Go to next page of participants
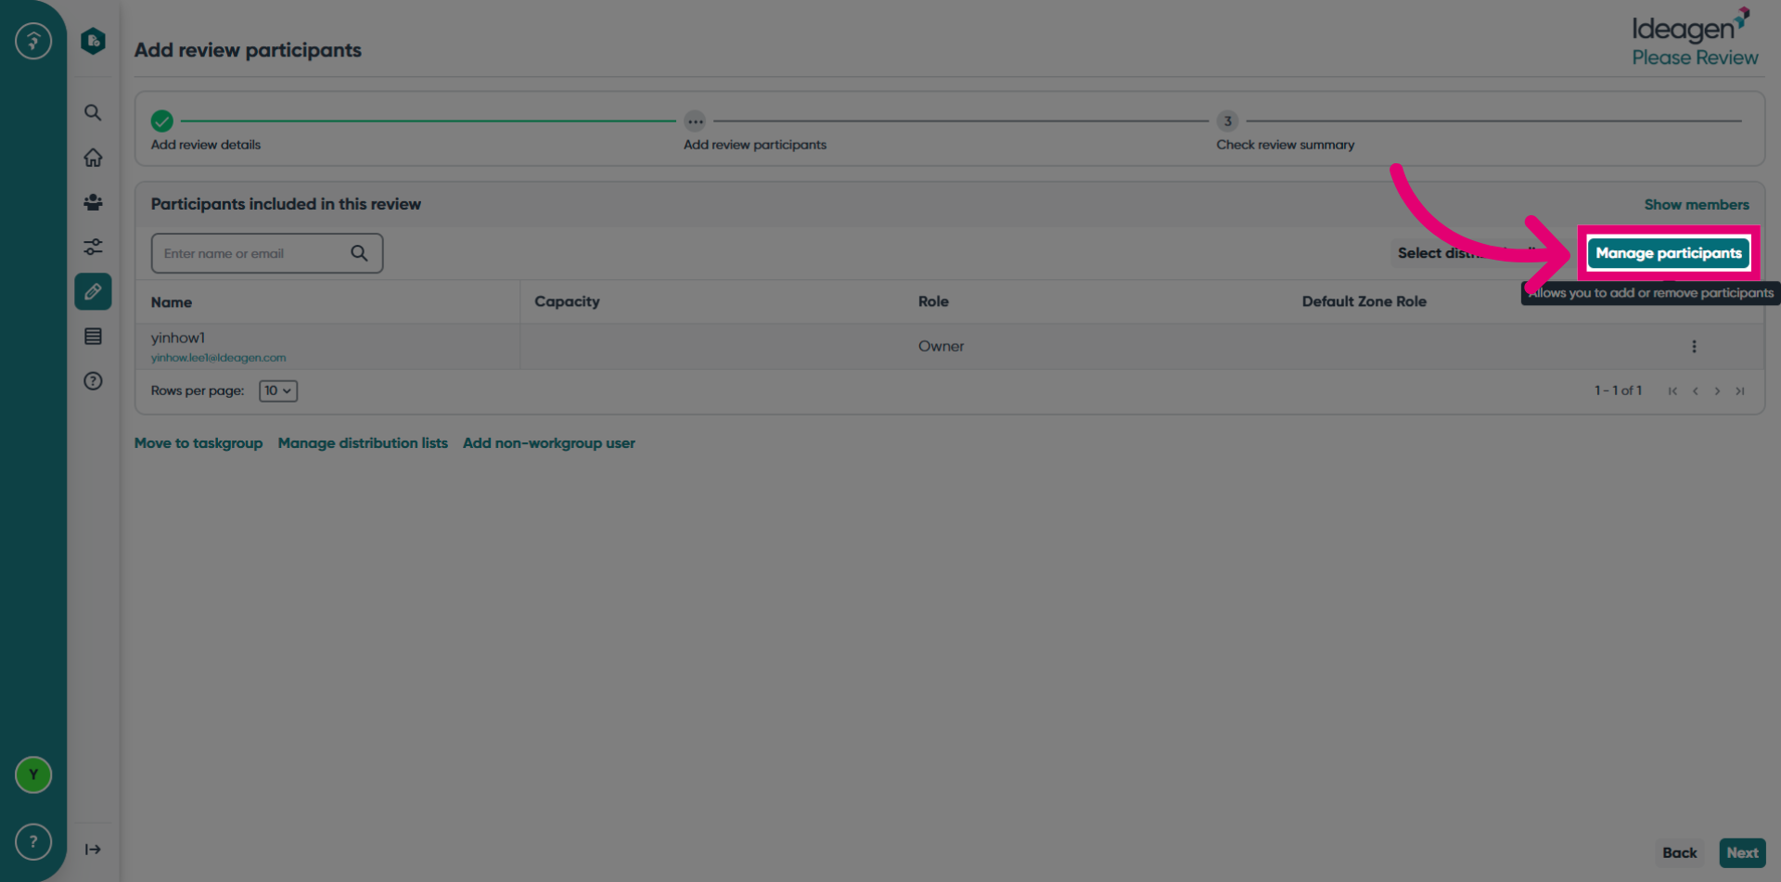 (1717, 391)
